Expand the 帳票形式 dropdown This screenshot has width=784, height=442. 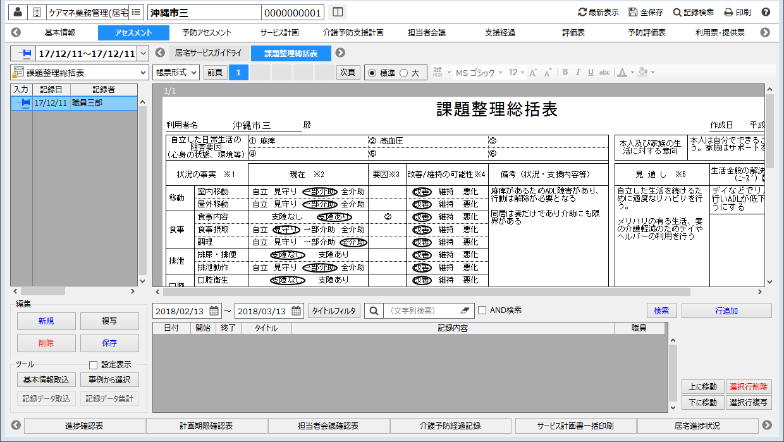pyautogui.click(x=176, y=73)
